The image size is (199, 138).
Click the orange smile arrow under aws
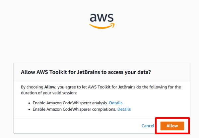pos(101,26)
